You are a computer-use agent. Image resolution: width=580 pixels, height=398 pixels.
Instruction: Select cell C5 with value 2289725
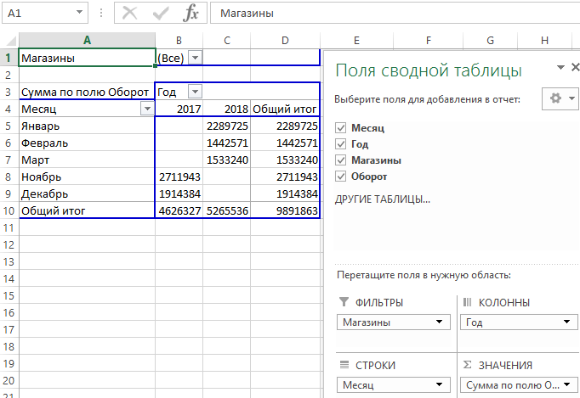[227, 126]
